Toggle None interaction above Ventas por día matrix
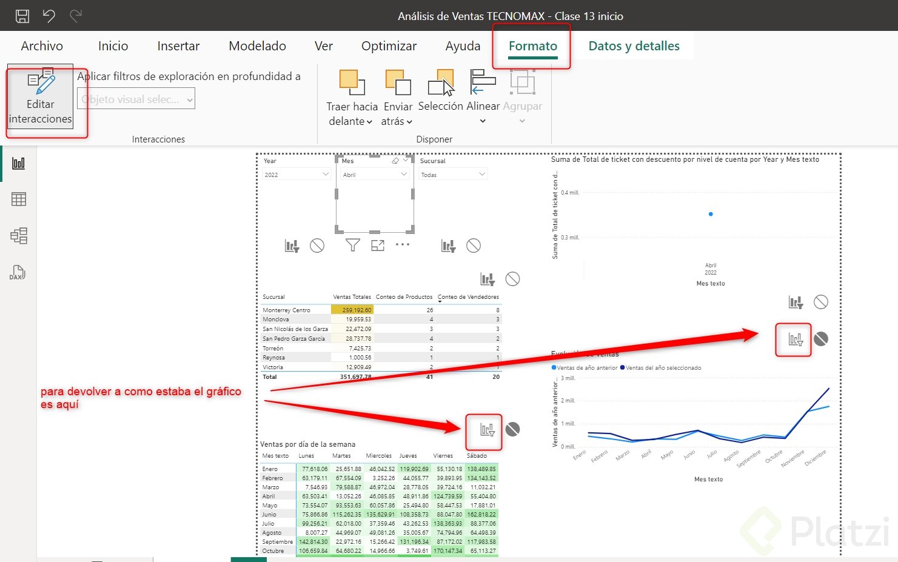This screenshot has height=562, width=898. 513,429
